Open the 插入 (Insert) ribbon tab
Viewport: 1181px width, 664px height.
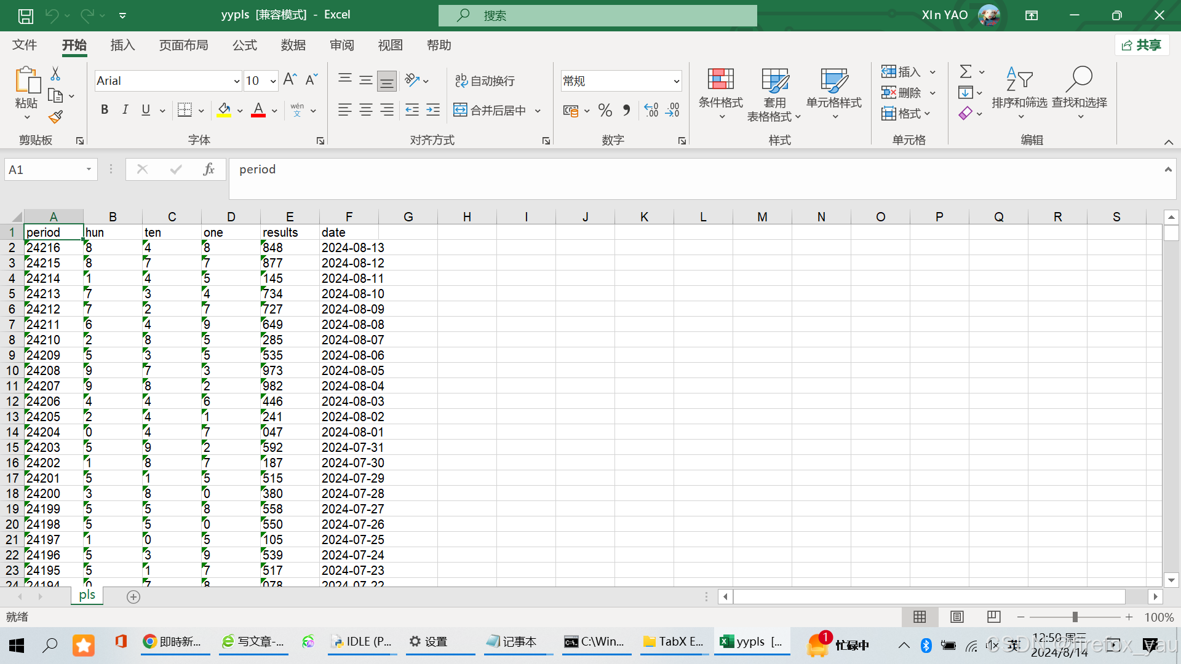(122, 45)
